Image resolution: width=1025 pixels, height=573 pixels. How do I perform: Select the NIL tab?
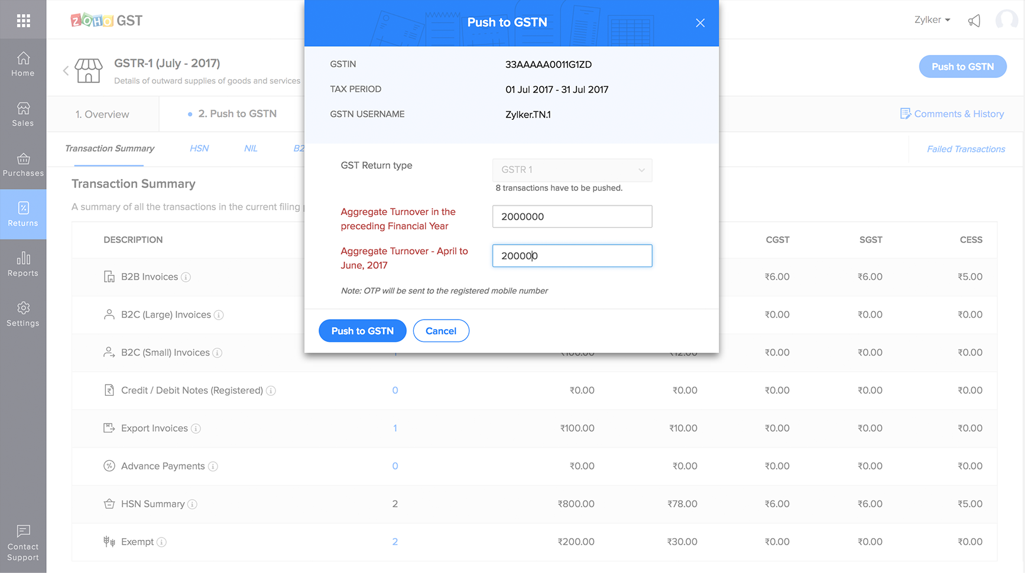250,148
